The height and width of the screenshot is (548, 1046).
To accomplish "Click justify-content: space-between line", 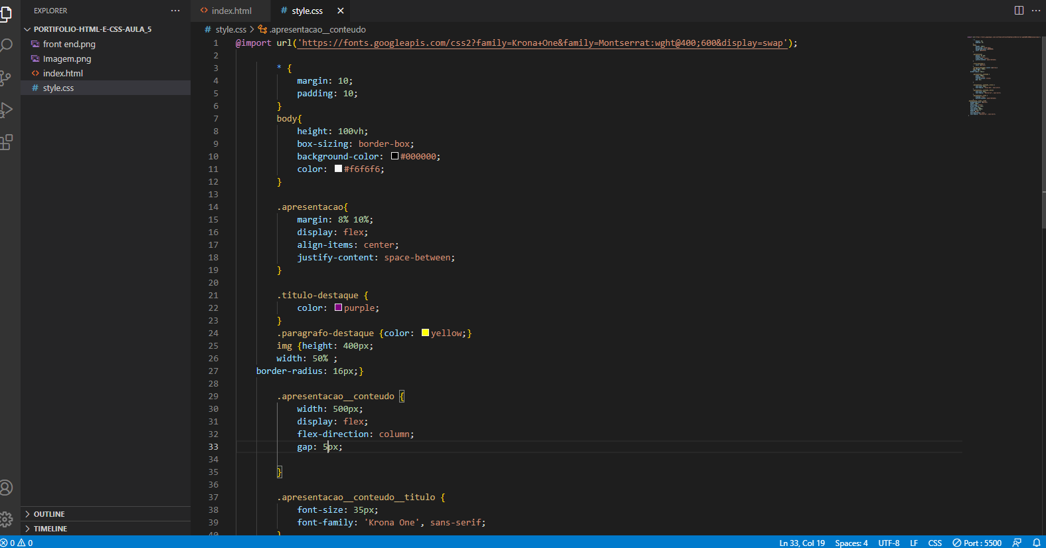I will [x=376, y=257].
